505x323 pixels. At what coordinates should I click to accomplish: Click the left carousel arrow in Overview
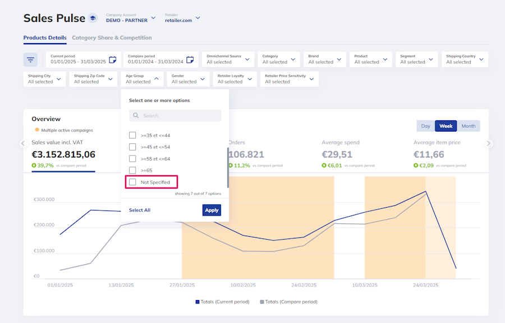pyautogui.click(x=24, y=143)
